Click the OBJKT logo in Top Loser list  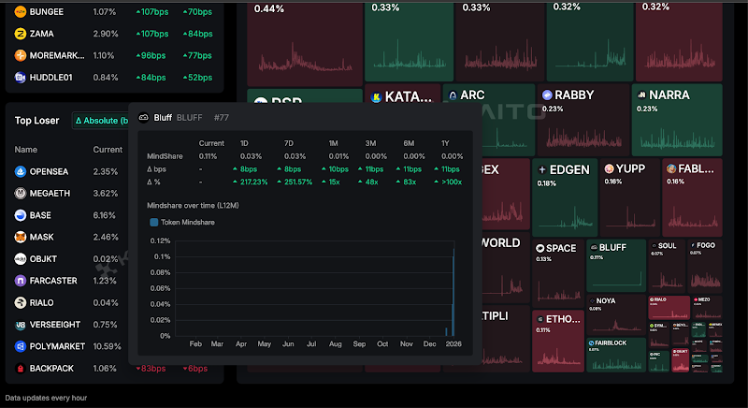20,259
